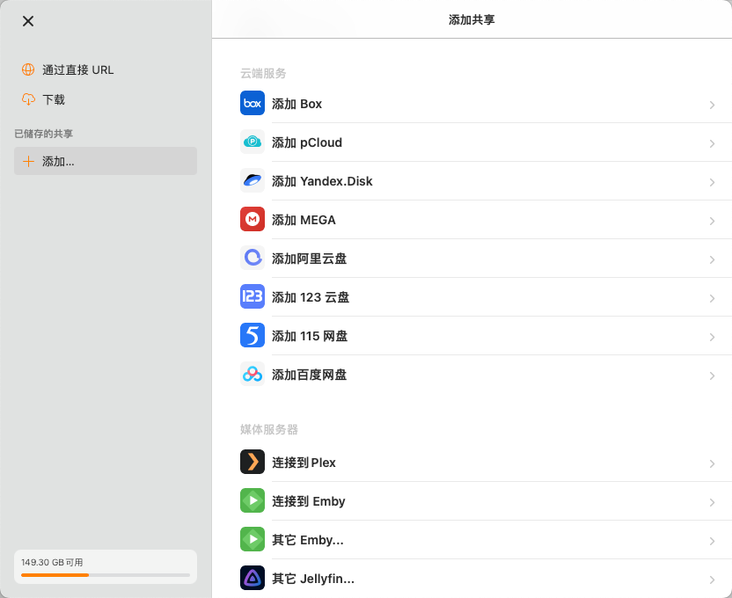This screenshot has width=732, height=598.
Task: Expand the 添加百度网盘 row chevron
Action: pos(712,376)
